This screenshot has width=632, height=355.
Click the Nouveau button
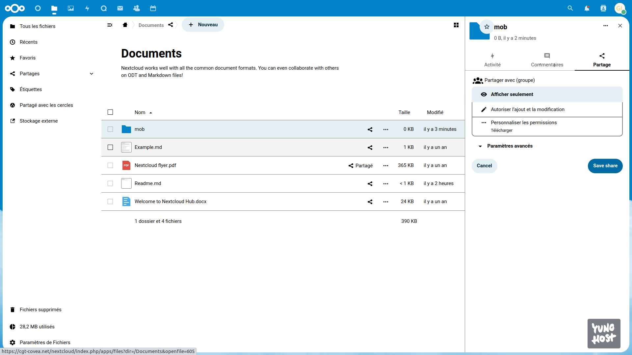[203, 25]
